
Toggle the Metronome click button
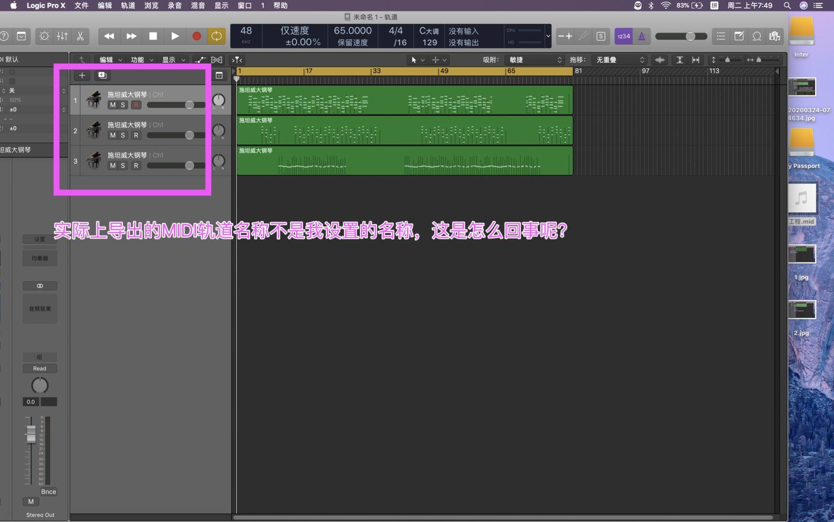click(x=642, y=36)
